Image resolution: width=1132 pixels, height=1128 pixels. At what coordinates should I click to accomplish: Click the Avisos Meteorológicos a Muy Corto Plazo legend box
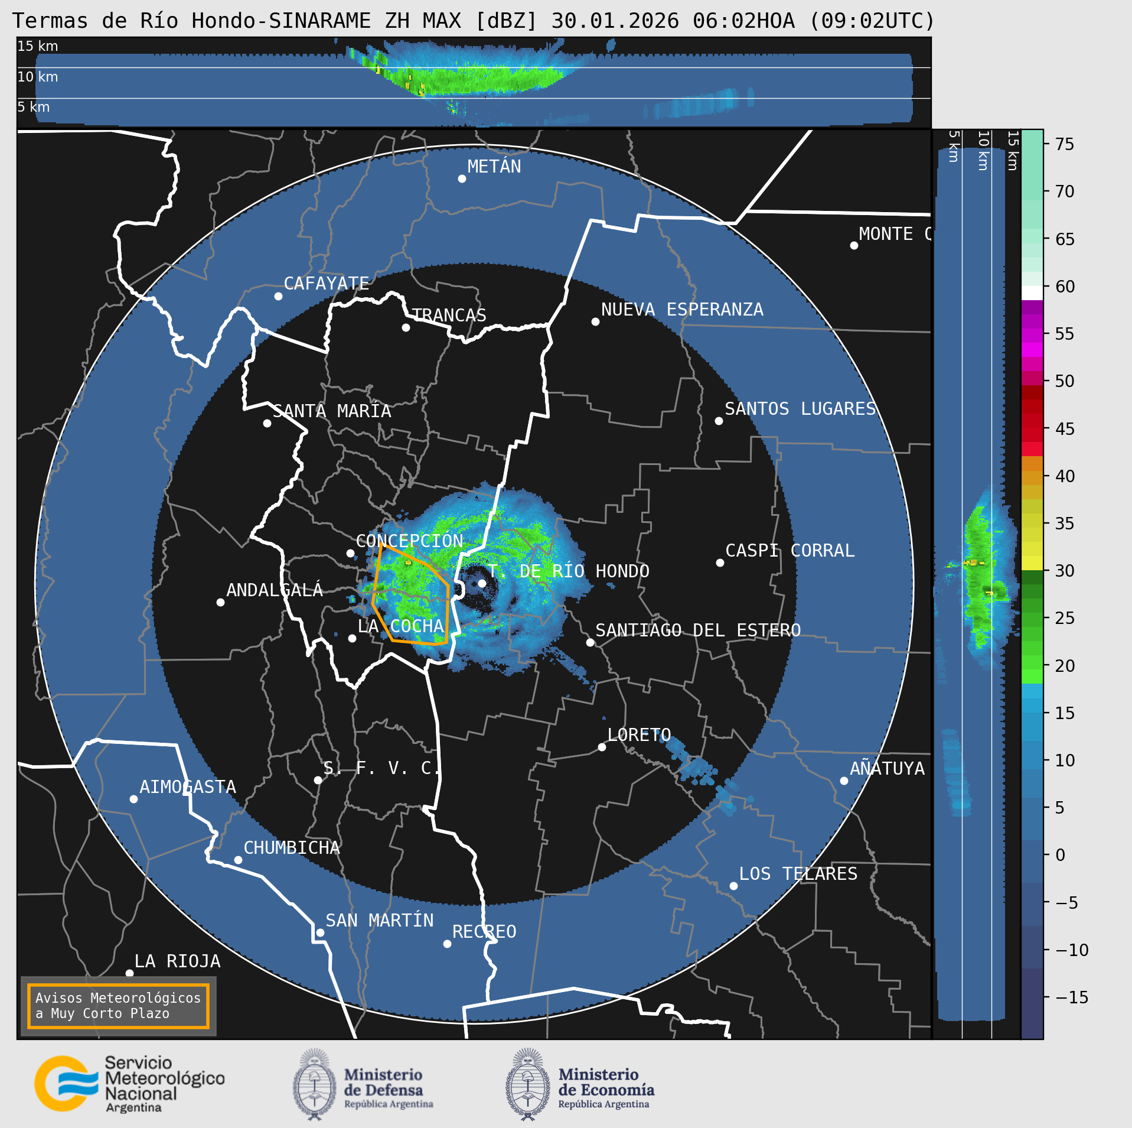[x=118, y=1006]
